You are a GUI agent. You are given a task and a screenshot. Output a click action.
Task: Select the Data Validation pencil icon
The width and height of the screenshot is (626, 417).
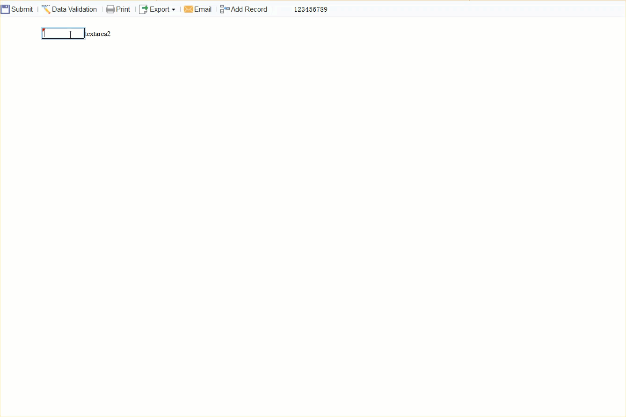(46, 9)
